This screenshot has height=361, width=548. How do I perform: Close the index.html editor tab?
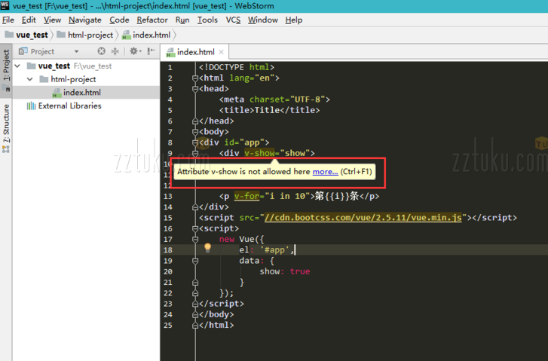pyautogui.click(x=223, y=53)
